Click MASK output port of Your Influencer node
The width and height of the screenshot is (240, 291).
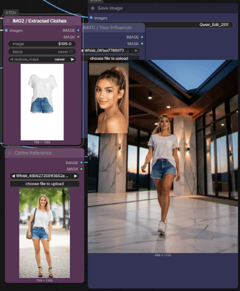click(142, 43)
